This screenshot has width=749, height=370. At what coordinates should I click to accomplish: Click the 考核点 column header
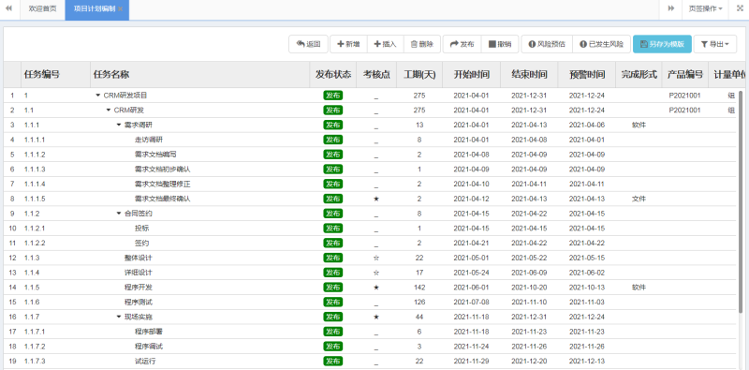376,75
